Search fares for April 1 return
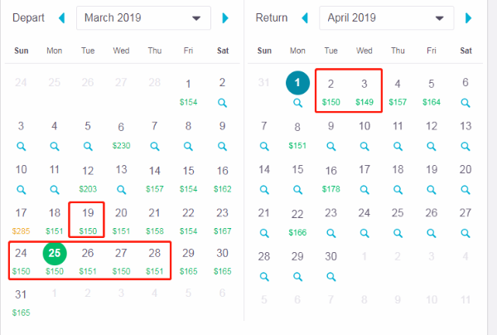The width and height of the screenshot is (497, 335). (297, 103)
